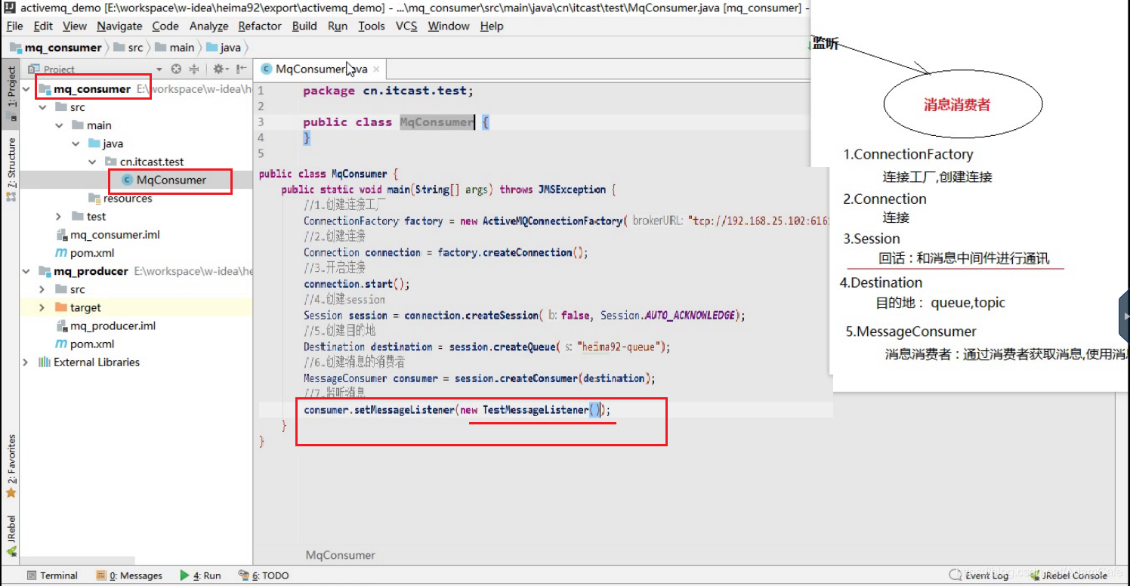This screenshot has width=1130, height=586.
Task: Collapse the java folder node
Action: coord(76,143)
